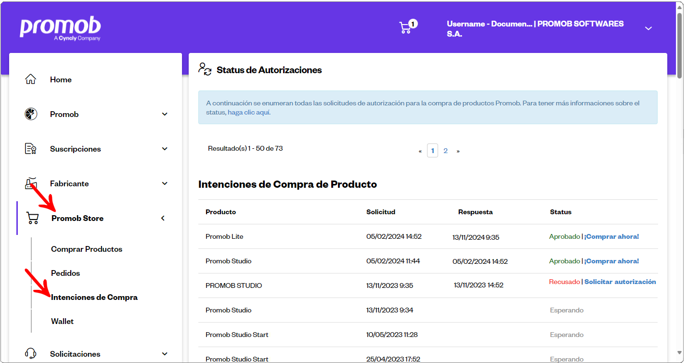Click the 'Recusado' status text
This screenshot has height=363, width=686.
[564, 282]
